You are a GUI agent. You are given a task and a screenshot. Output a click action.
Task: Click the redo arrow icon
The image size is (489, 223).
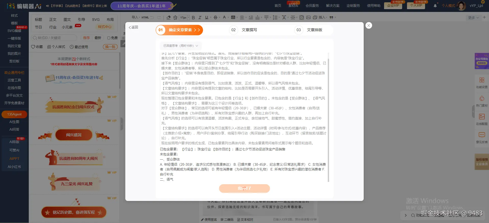159,18
